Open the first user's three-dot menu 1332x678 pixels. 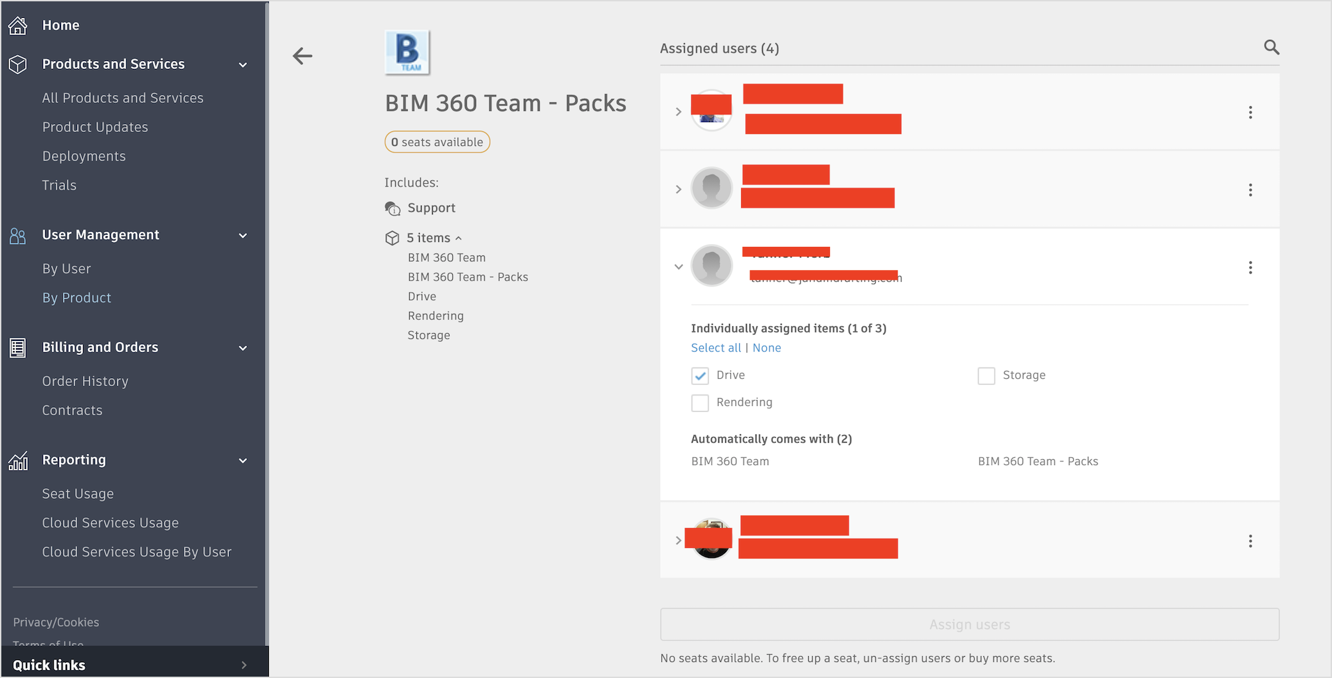1250,112
